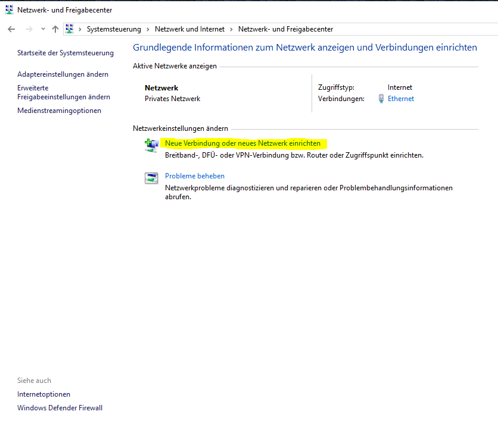Open Erweiterte Freigabeeinstellungen ändern
This screenshot has width=498, height=424.
(63, 92)
